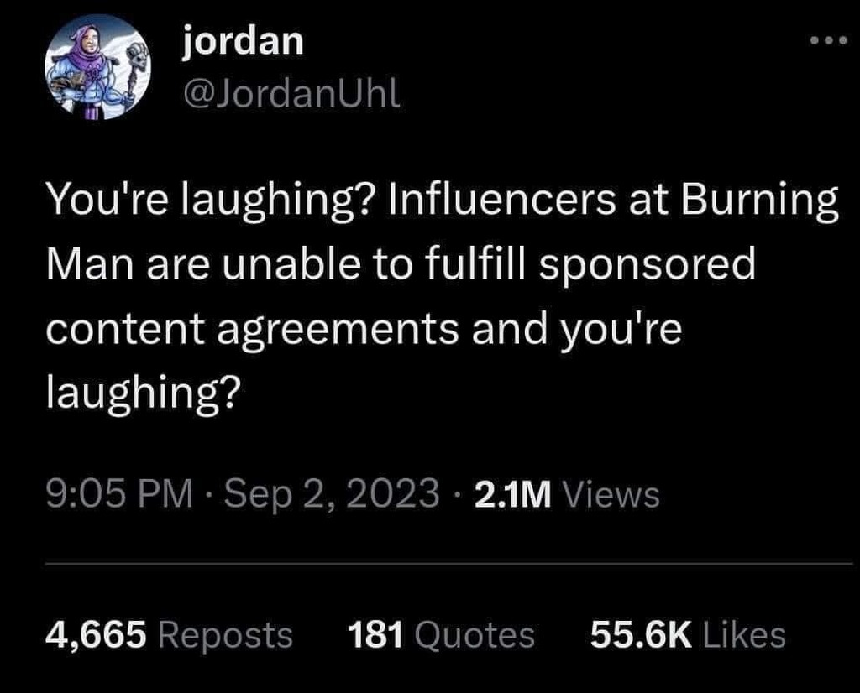Click the word "Influencers" in the tweet

[502, 198]
